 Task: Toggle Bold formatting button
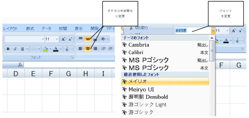pyautogui.click(x=8, y=49)
